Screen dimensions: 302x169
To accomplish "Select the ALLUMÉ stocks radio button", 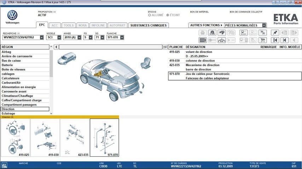I will (150, 15).
